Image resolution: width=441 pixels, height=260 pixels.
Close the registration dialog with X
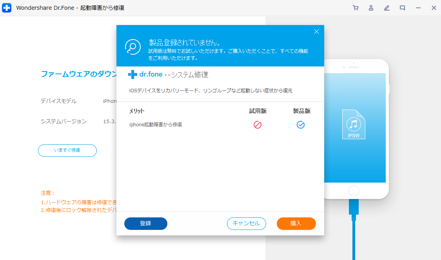click(x=316, y=31)
